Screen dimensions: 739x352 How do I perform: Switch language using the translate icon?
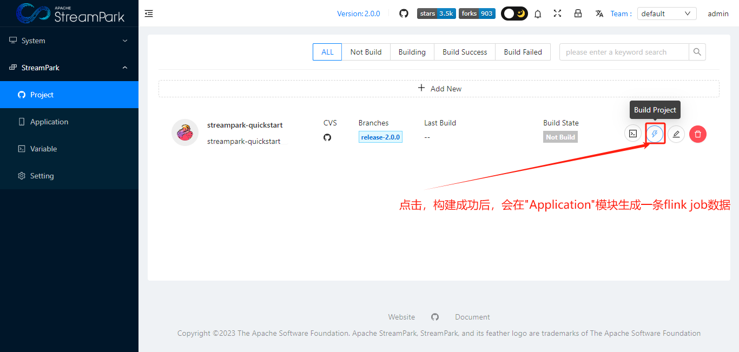pyautogui.click(x=599, y=13)
